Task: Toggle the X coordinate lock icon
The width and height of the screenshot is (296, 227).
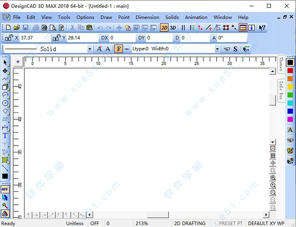Action: pos(9,38)
